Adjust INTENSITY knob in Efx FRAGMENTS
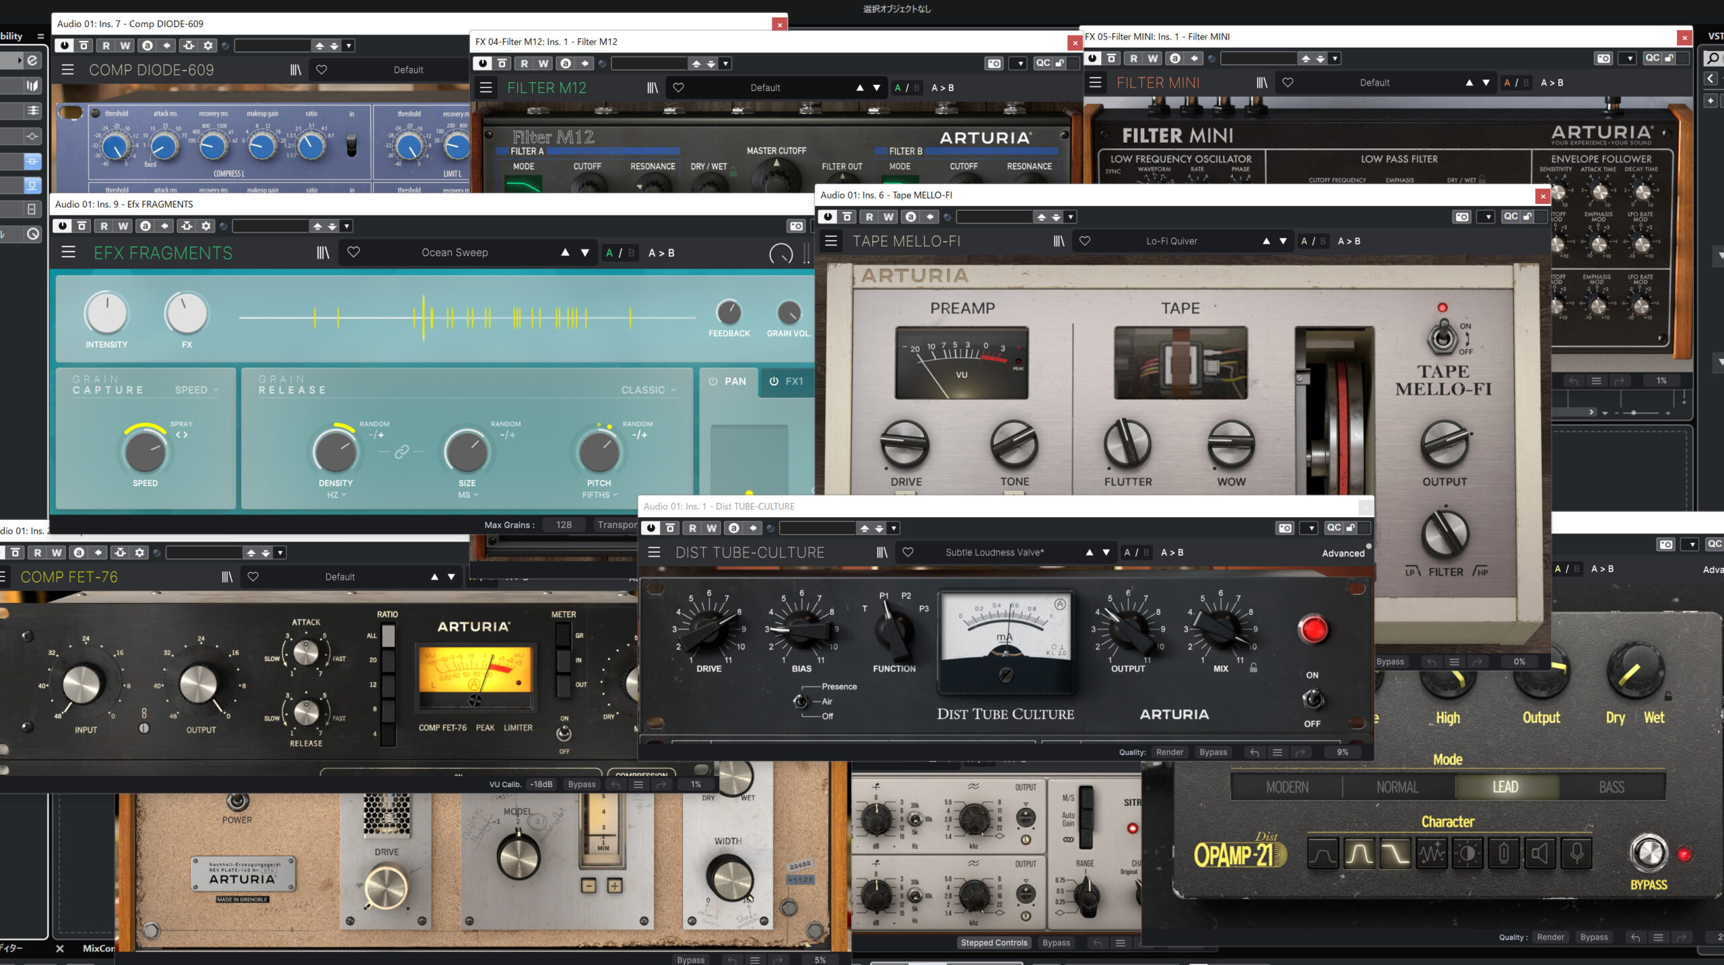This screenshot has height=965, width=1724. pos(106,313)
